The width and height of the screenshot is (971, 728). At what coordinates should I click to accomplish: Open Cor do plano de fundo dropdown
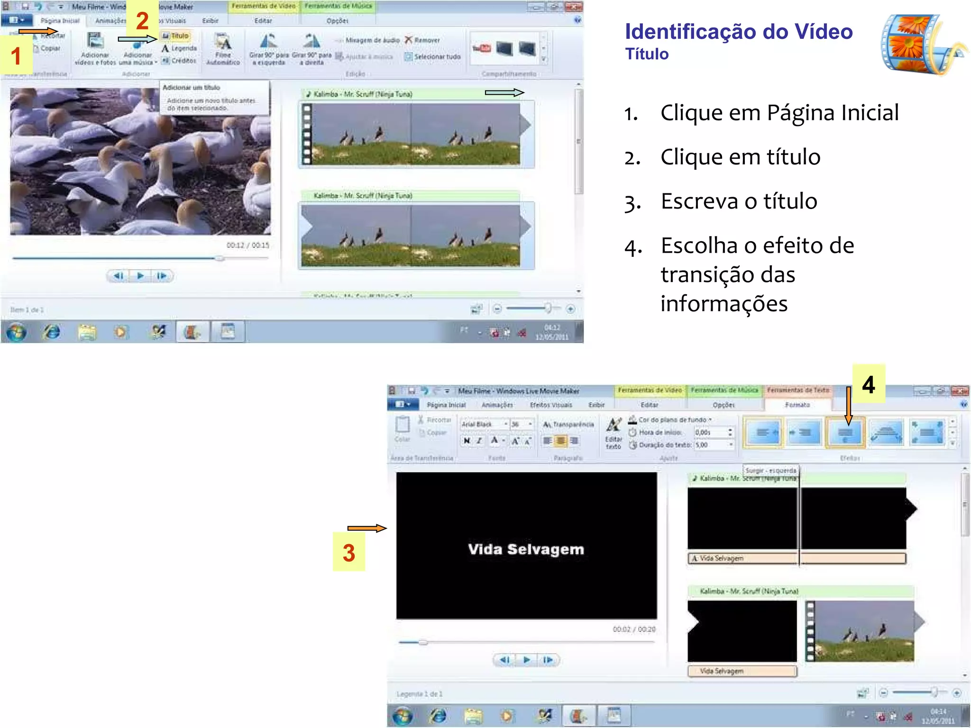click(669, 420)
